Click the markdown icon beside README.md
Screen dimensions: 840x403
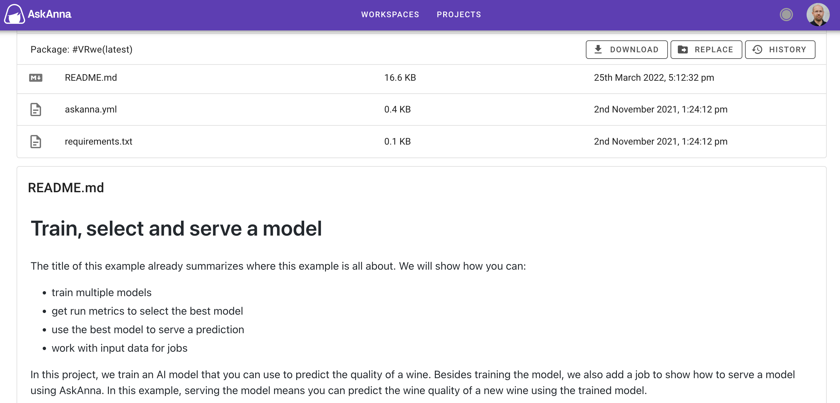pyautogui.click(x=36, y=78)
